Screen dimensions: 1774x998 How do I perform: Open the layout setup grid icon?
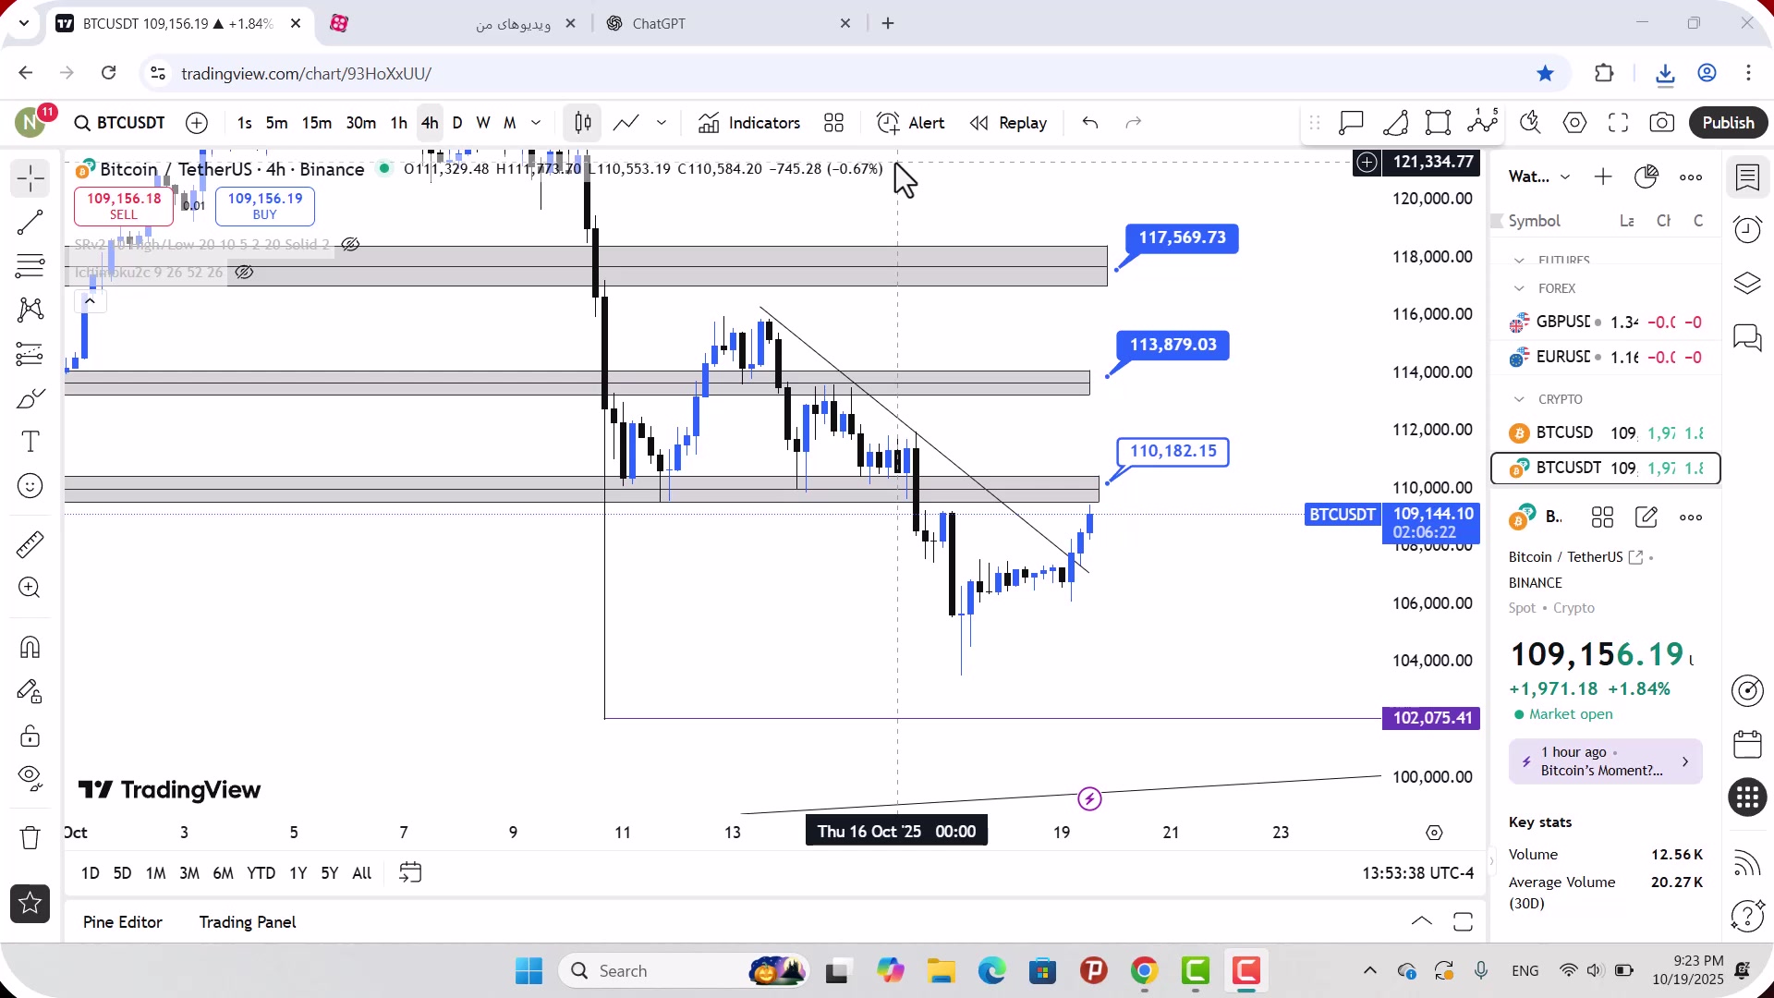(834, 123)
